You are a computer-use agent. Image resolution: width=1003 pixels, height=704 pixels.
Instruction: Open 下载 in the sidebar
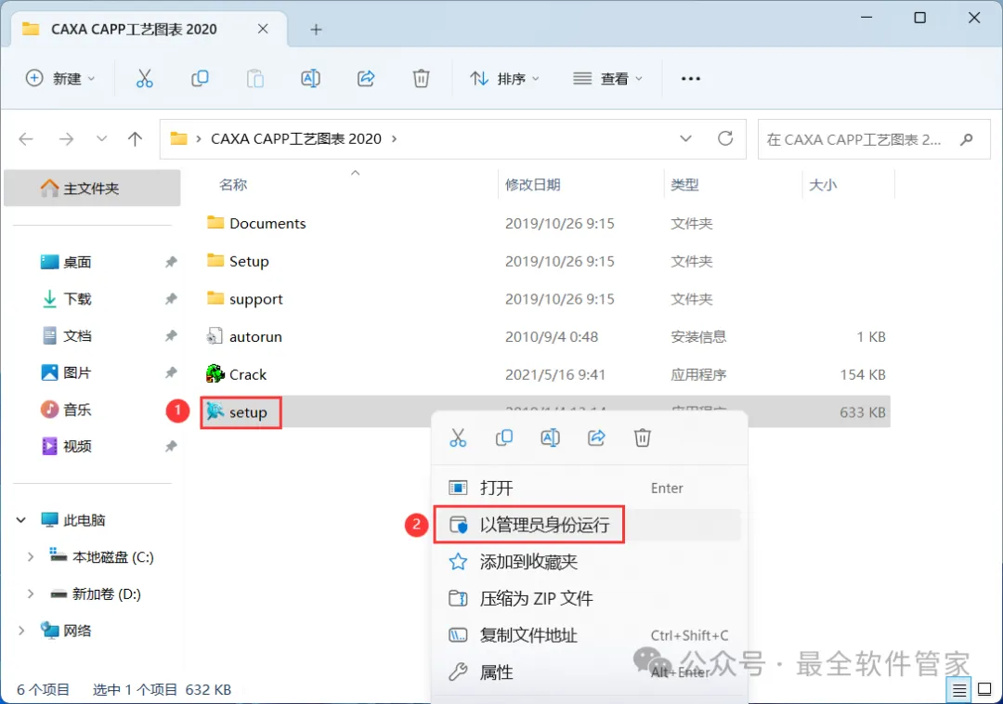(67, 299)
